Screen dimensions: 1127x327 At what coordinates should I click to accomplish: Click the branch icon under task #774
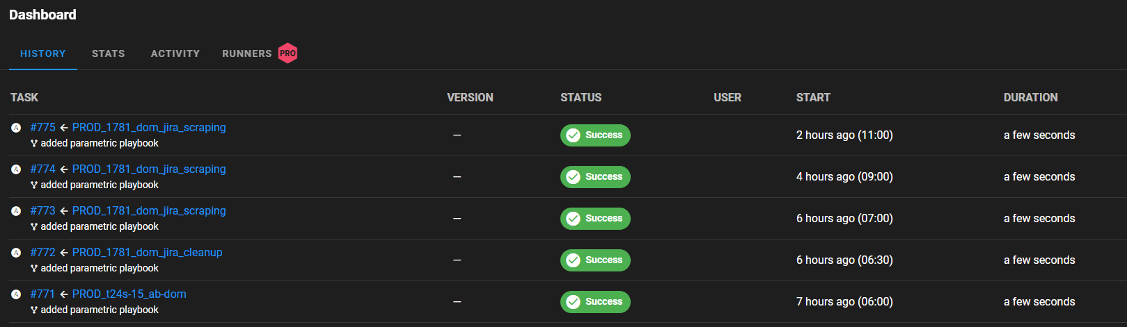34,185
